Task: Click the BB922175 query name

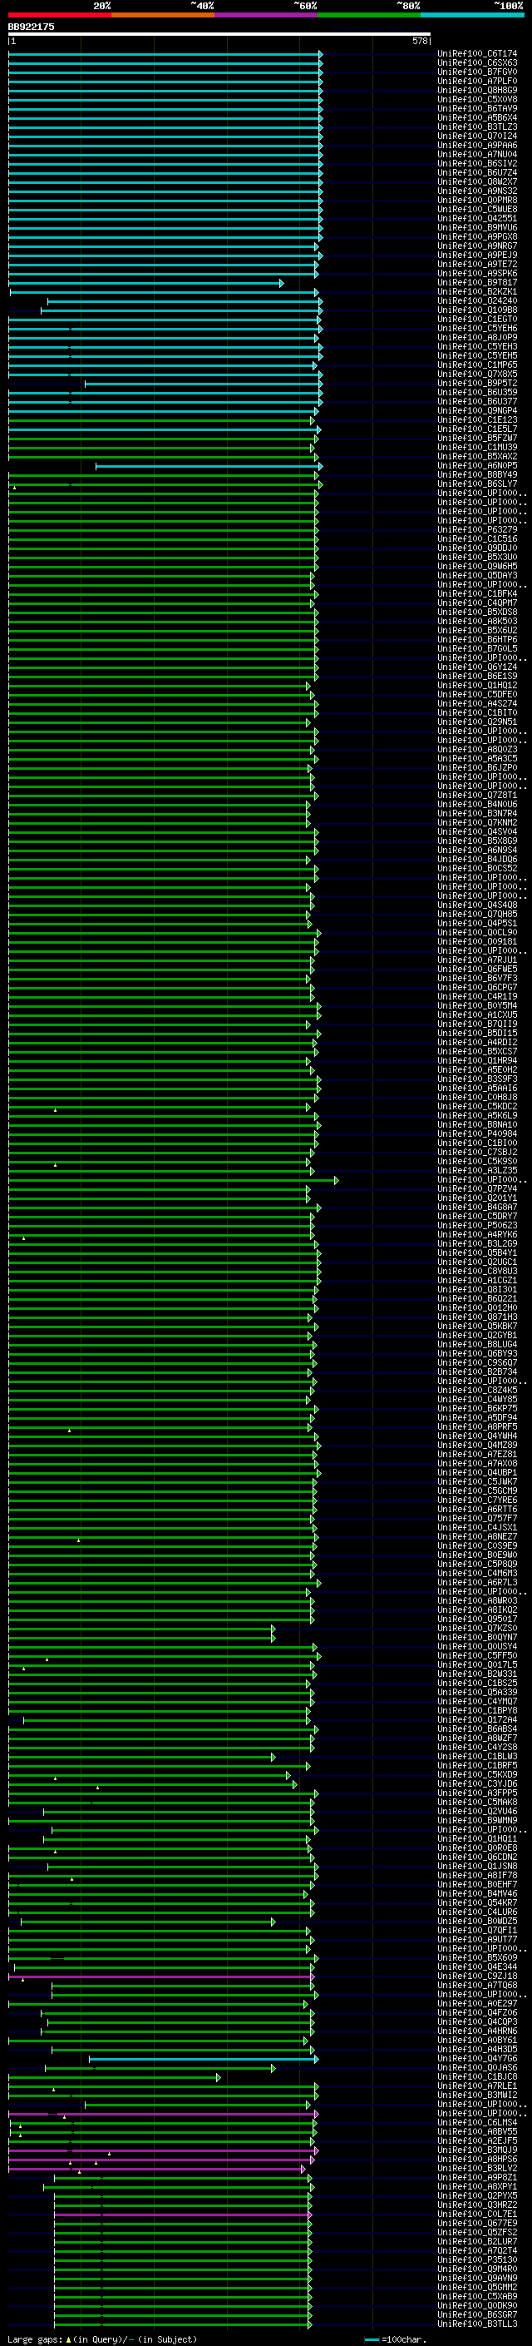Action: coord(31,27)
